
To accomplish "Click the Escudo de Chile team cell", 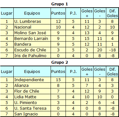I will pyautogui.click(x=32, y=50).
